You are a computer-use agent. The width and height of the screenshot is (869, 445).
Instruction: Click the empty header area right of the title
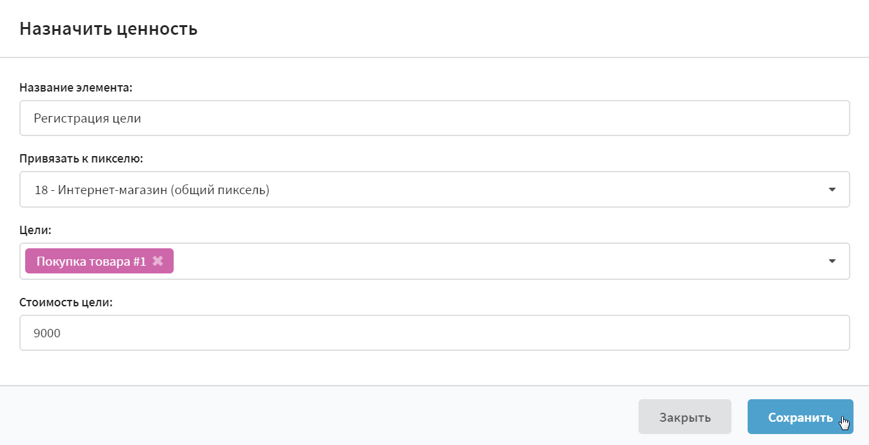[529, 29]
